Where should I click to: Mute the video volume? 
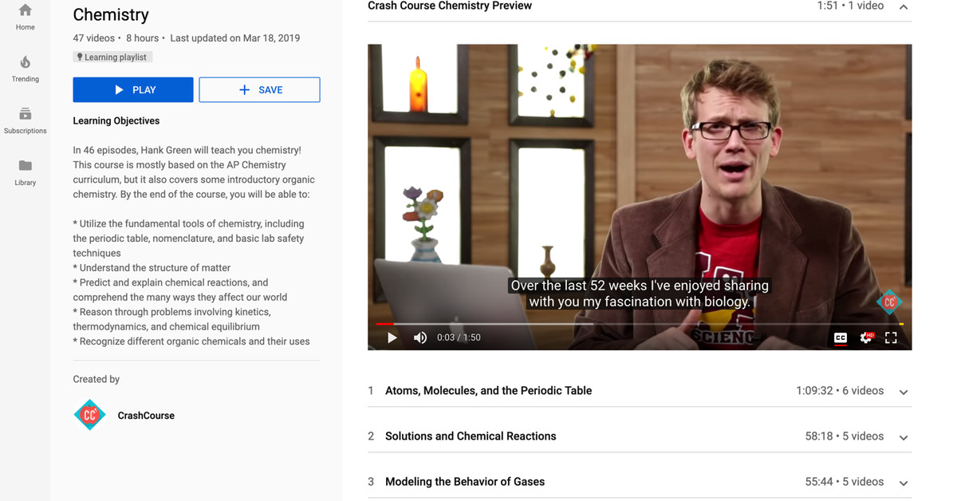click(420, 337)
